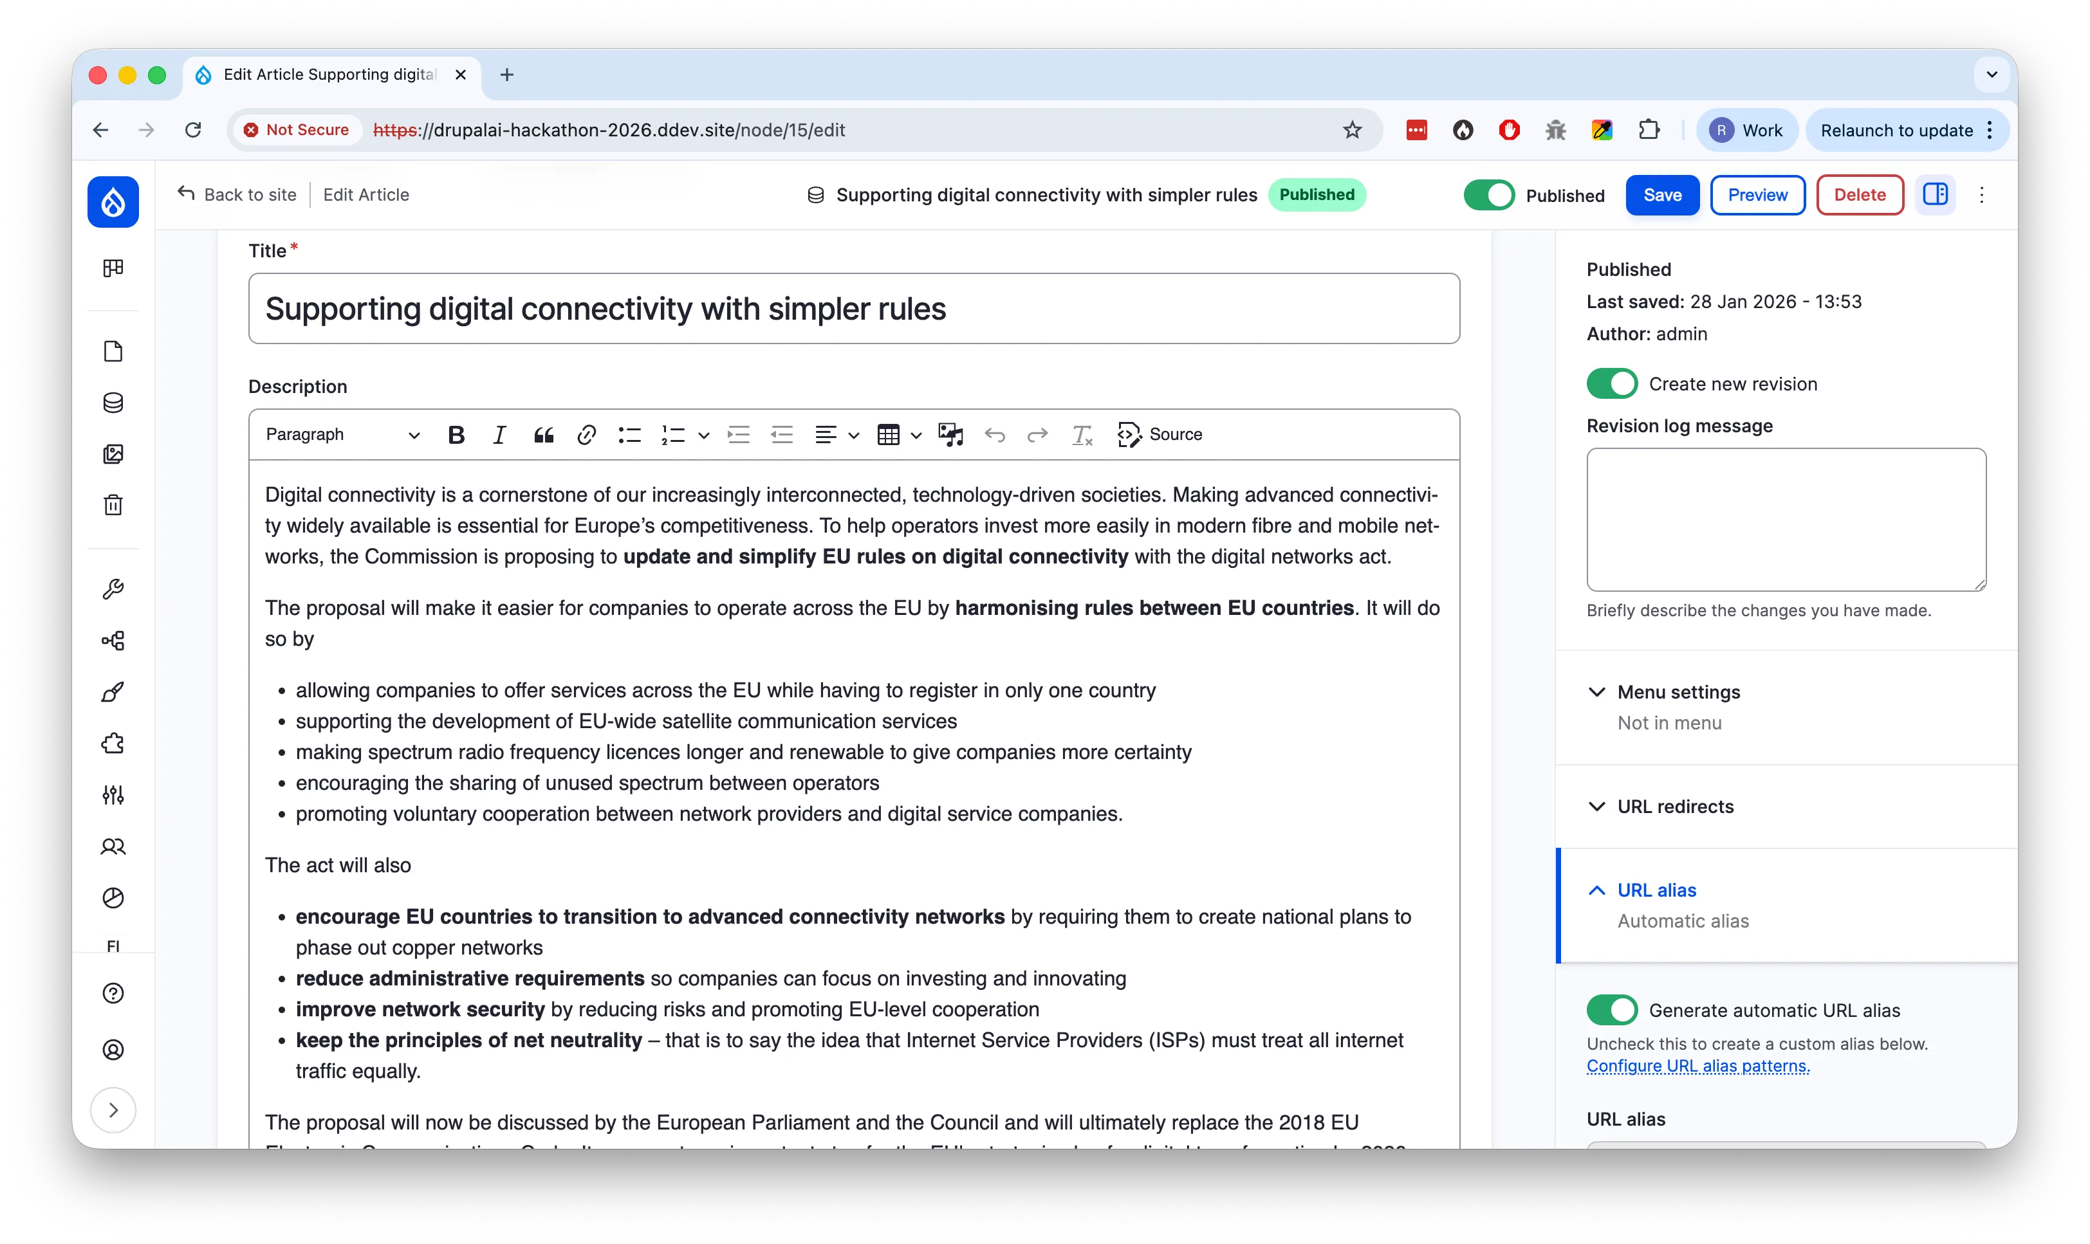Undo the last change in the editor
This screenshot has height=1244, width=2090.
pos(996,434)
